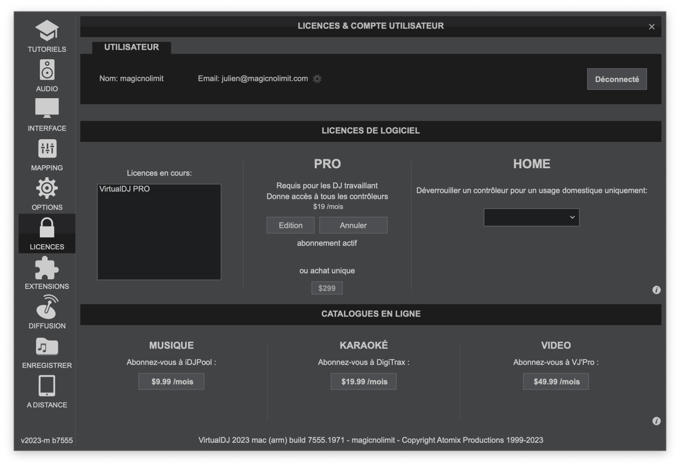Click the PRO heading
The height and width of the screenshot is (467, 680).
[327, 164]
